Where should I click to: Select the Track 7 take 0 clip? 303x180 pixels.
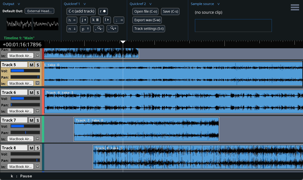click(x=146, y=129)
